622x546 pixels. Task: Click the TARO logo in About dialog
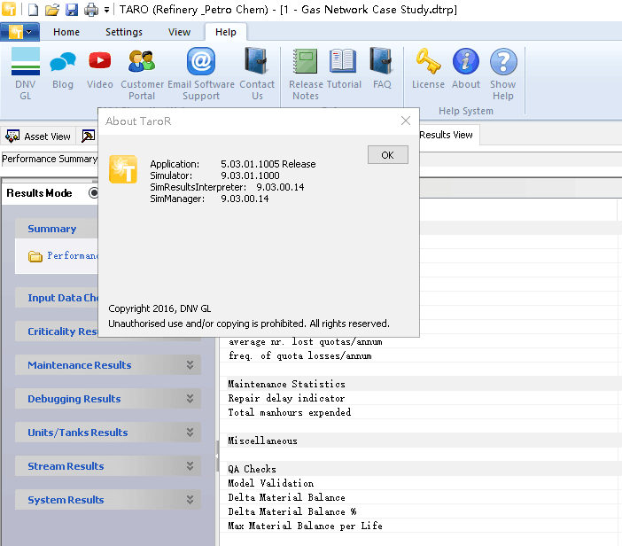tap(123, 169)
